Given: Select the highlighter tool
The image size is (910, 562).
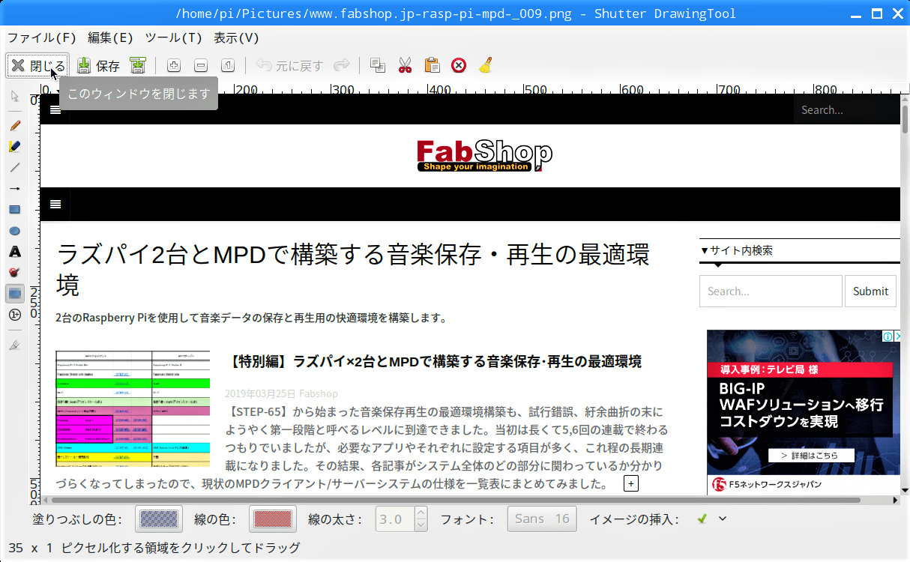Looking at the screenshot, I should click(15, 146).
